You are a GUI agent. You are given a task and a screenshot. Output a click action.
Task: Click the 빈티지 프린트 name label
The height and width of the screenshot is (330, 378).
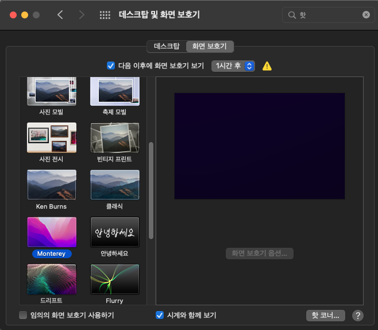(114, 159)
